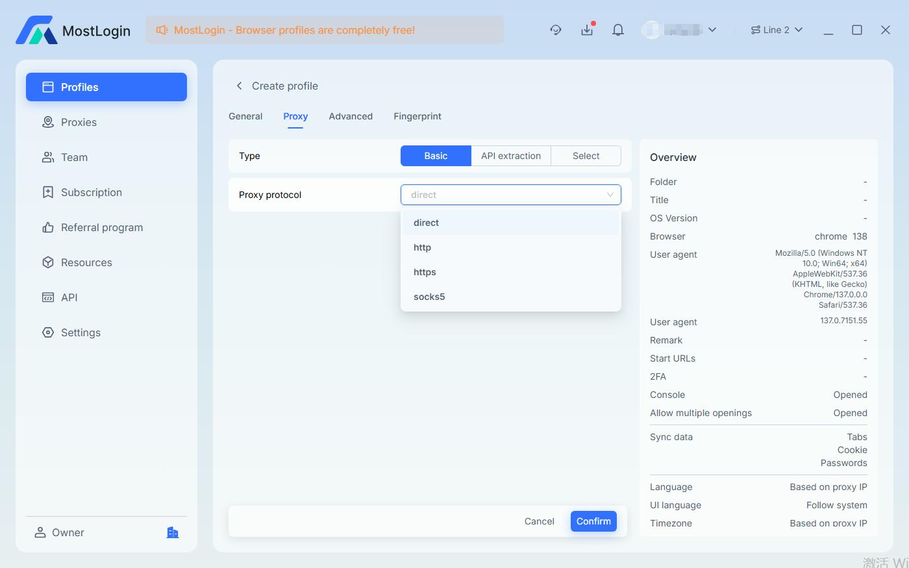Click the announcement megaphone icon

click(x=162, y=30)
